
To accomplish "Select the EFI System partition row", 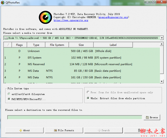I will (x=82, y=58).
